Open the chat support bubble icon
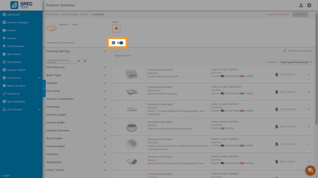 click(310, 170)
